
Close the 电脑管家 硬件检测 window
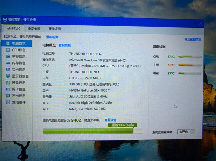pos(201,23)
